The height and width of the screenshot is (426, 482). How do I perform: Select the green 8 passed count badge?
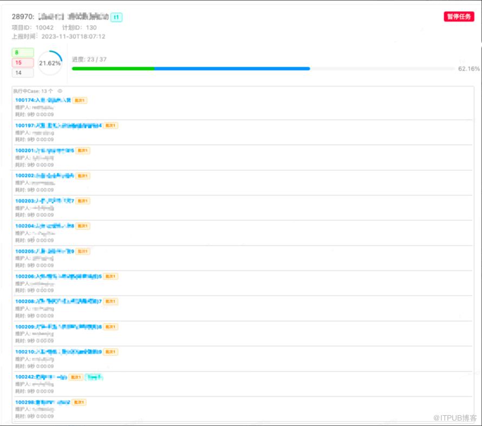[x=23, y=53]
